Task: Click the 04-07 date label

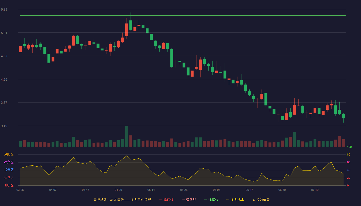Action: point(53,190)
